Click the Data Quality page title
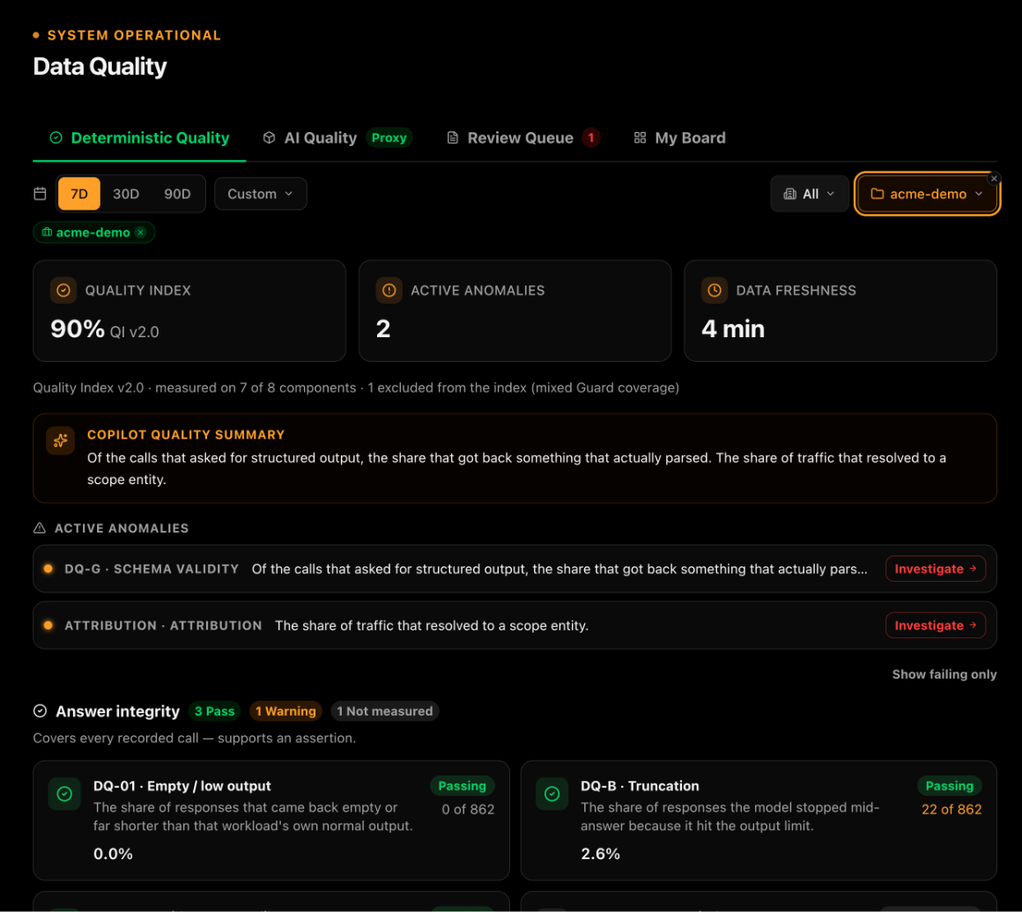 pyautogui.click(x=100, y=66)
